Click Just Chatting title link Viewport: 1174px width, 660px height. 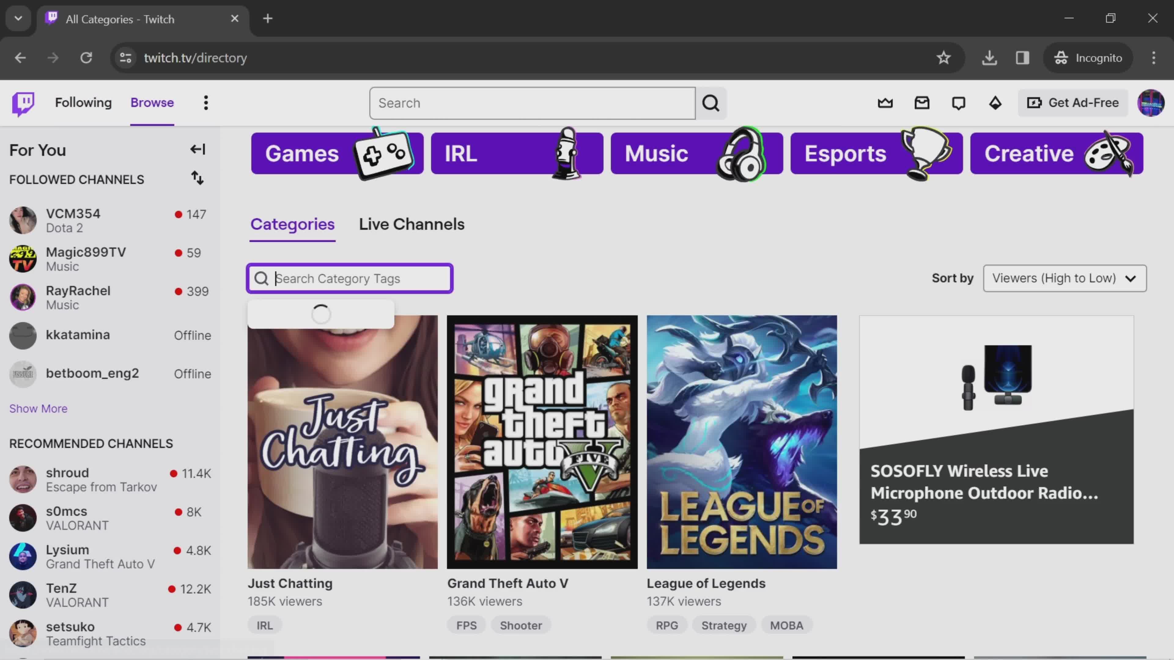(x=290, y=584)
